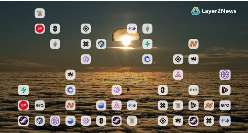Viewport: 248px width, 133px height.
Task: Select the orange N icon above the spiky-hair character icon
Action: tap(193, 44)
